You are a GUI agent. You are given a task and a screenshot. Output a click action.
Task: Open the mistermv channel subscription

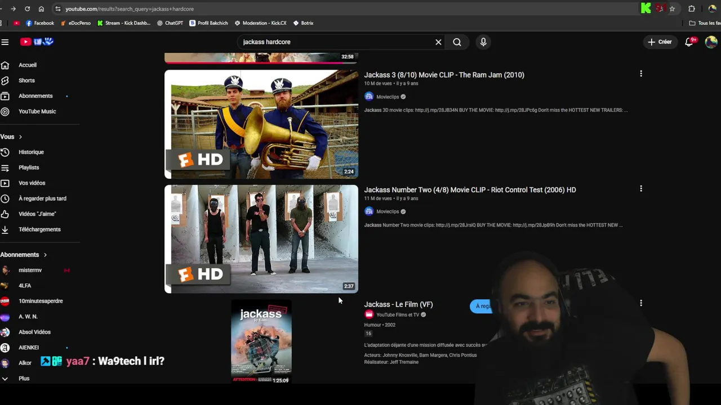tap(30, 270)
